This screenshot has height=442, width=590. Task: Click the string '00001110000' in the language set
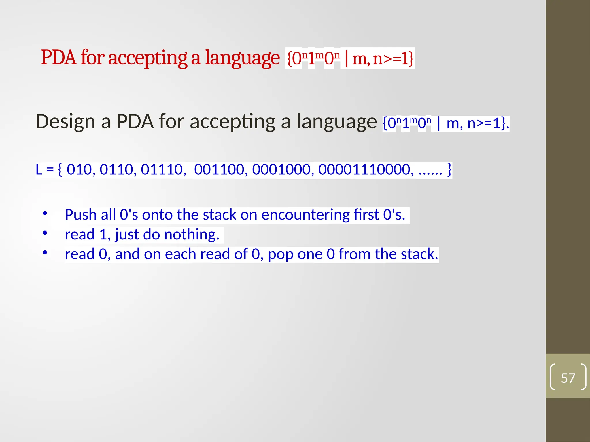pyautogui.click(x=364, y=169)
